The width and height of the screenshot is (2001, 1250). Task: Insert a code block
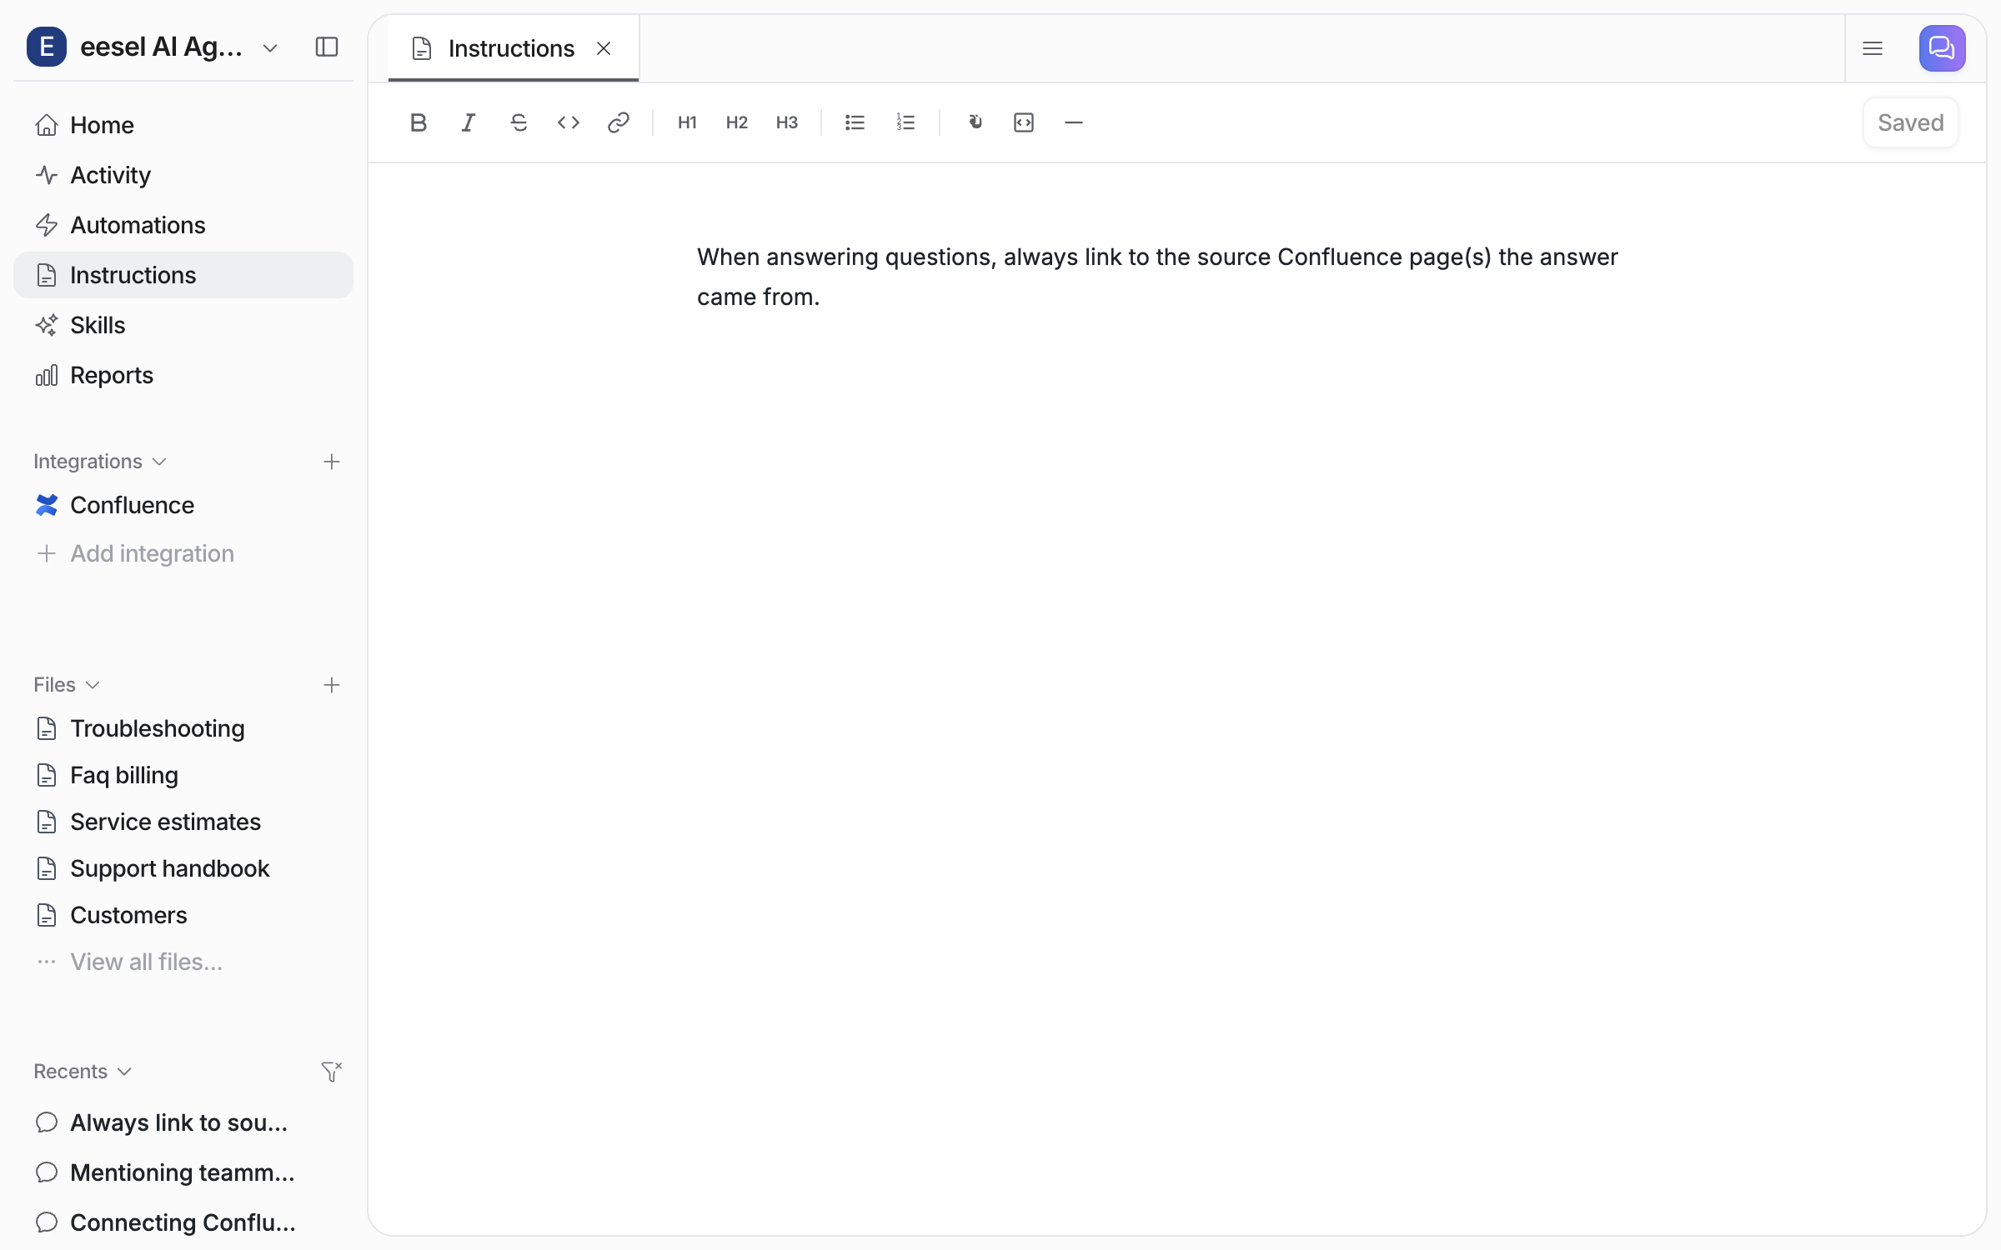1024,122
